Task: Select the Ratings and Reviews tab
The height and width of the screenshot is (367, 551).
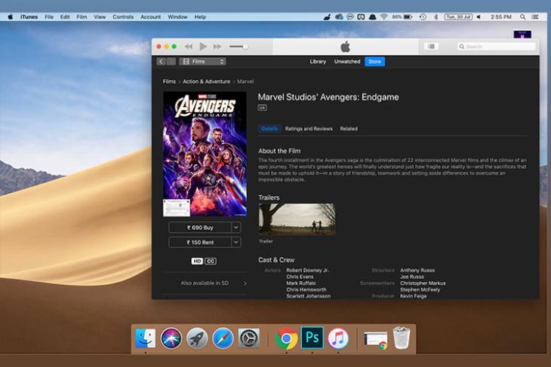Action: tap(309, 129)
